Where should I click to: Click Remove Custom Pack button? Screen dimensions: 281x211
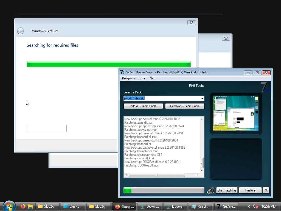tap(185, 106)
